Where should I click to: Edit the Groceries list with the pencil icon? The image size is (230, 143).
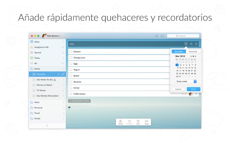[x=63, y=74]
